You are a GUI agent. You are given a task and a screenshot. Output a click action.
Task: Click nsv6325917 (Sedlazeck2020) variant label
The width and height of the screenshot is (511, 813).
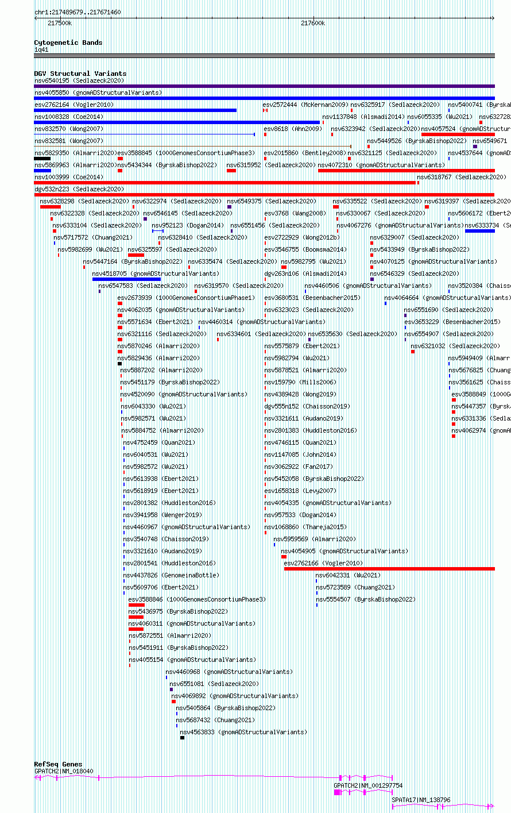(x=395, y=105)
